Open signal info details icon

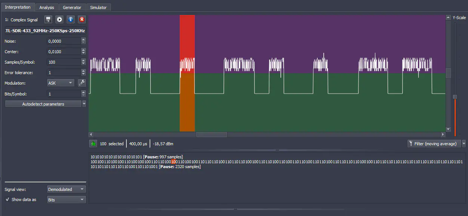click(x=70, y=19)
